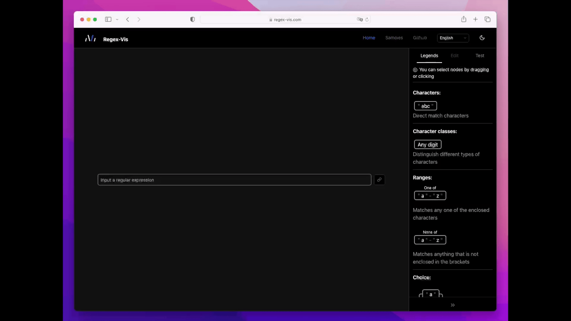Switch to the Legend tab
The width and height of the screenshot is (571, 321).
coord(429,56)
